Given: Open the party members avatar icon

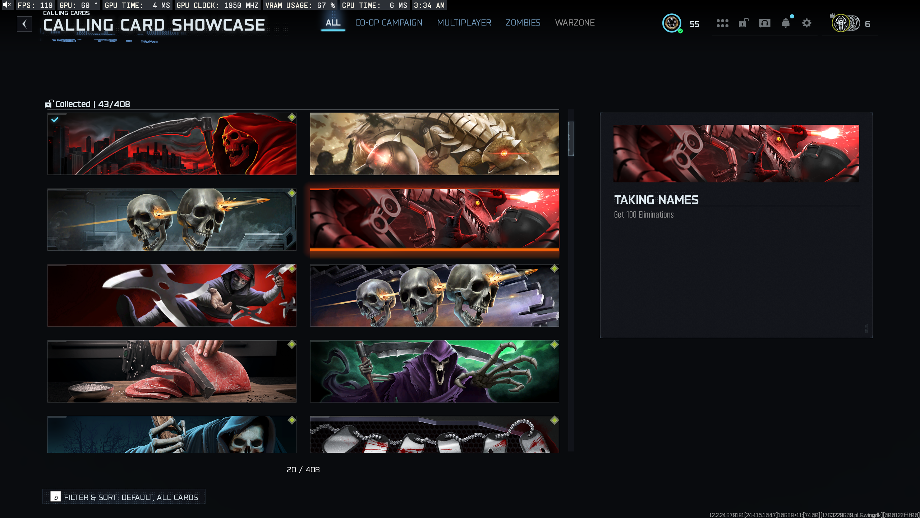Looking at the screenshot, I should tap(846, 23).
